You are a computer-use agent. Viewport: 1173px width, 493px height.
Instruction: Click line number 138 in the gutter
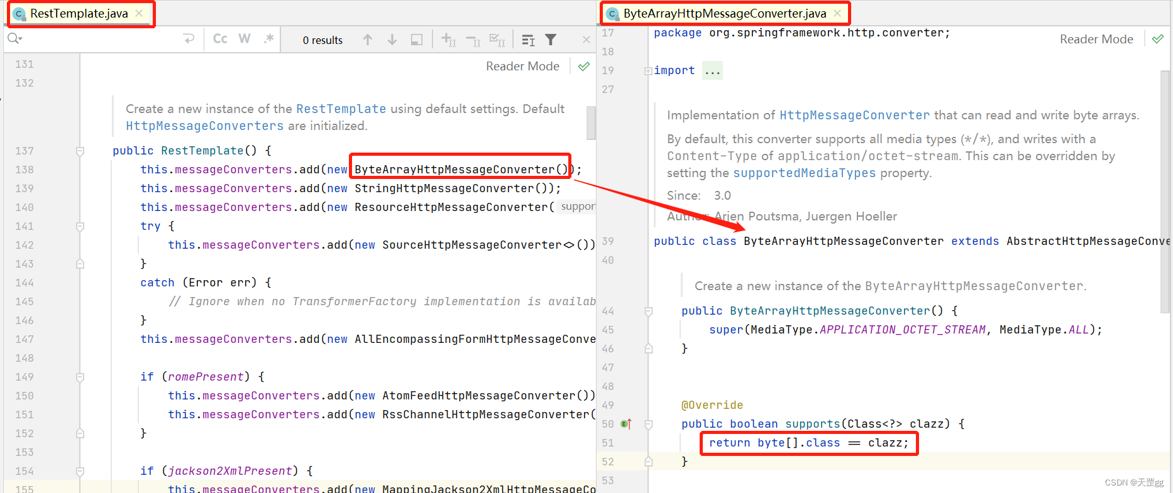(x=25, y=170)
